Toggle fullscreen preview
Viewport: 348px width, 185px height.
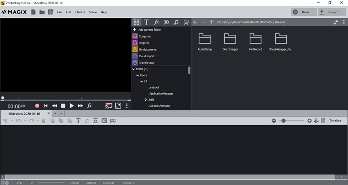[118, 106]
